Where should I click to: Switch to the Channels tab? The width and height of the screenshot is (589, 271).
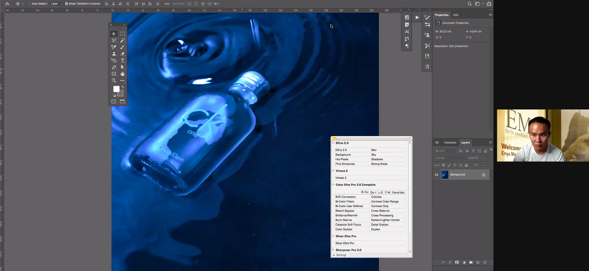click(x=450, y=143)
